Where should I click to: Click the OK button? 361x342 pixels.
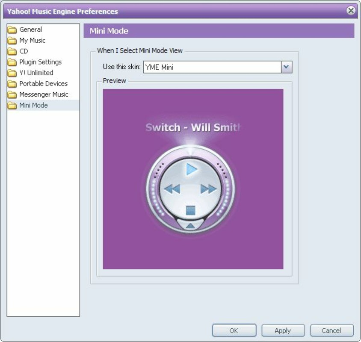(234, 330)
